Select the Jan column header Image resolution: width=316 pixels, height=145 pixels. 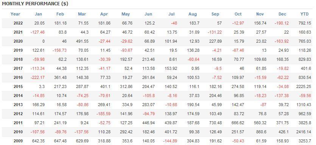(38, 14)
